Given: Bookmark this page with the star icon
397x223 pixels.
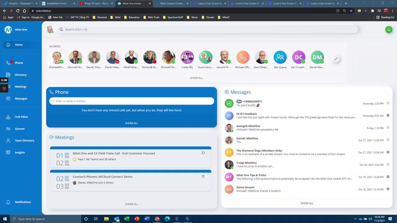Looking at the screenshot, I should 351,11.
